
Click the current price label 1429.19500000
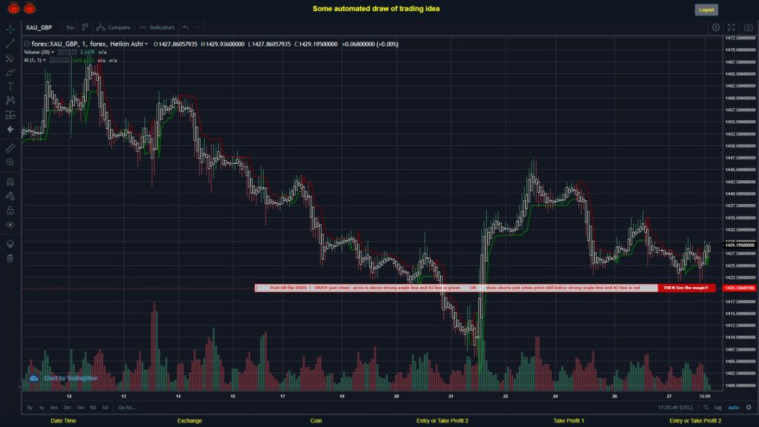pyautogui.click(x=739, y=245)
